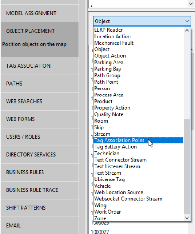Choose Ubisense Tag option
The height and width of the screenshot is (234, 195).
click(x=138, y=179)
